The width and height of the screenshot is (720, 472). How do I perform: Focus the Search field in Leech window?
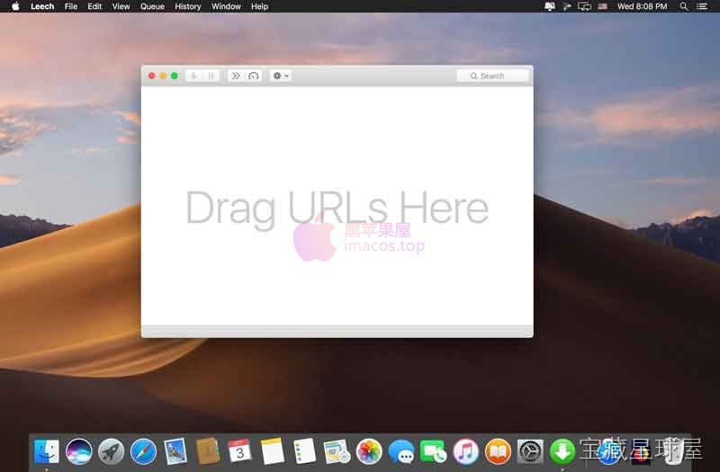[x=492, y=76]
